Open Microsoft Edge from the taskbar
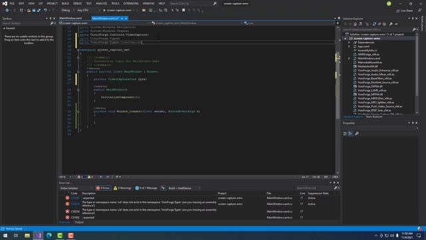The width and height of the screenshot is (426, 240). 49,235
